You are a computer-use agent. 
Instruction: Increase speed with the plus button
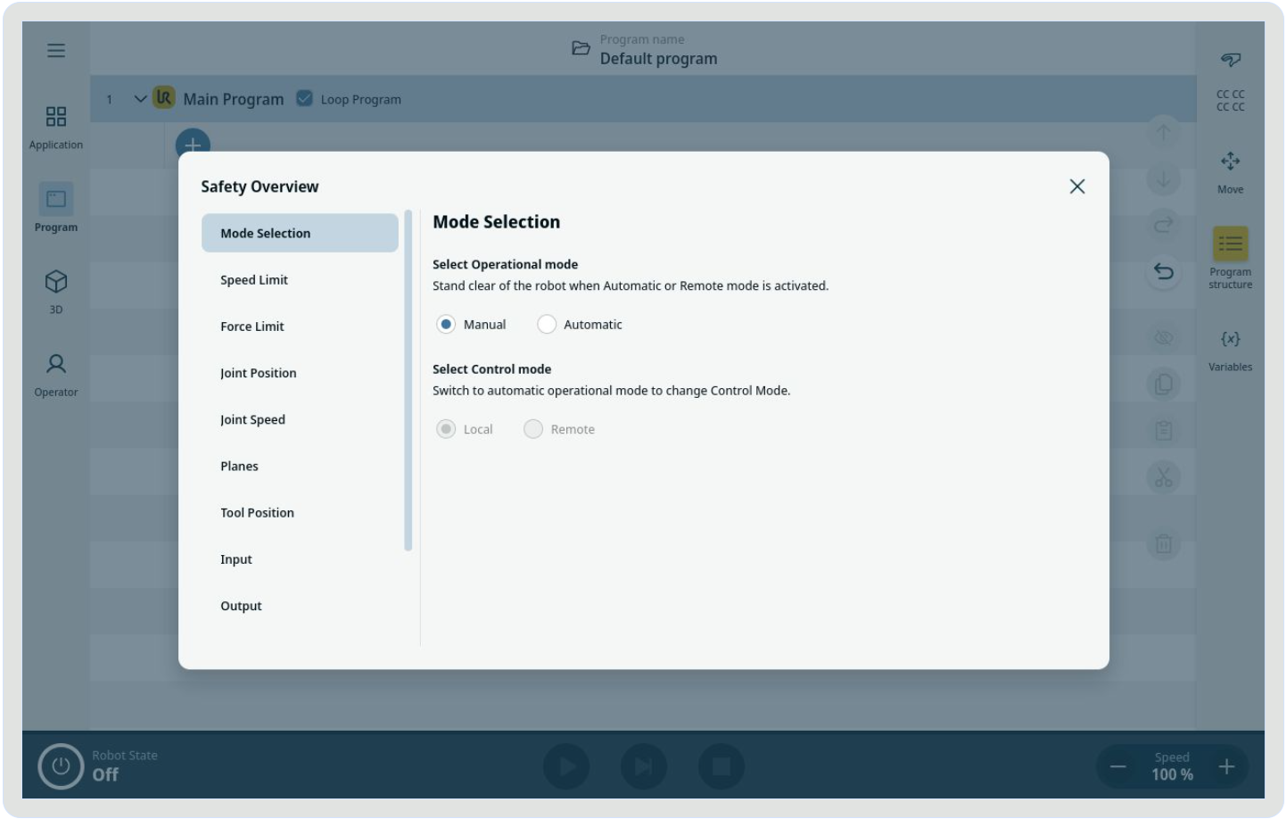(1226, 766)
